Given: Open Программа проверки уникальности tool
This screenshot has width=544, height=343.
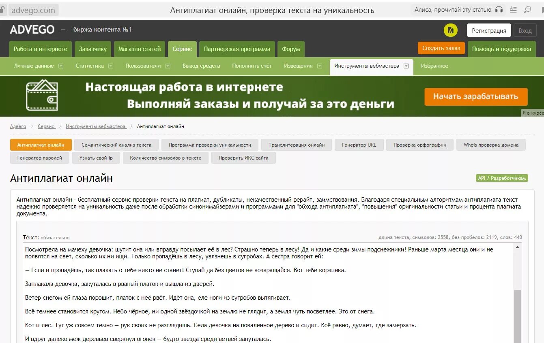Looking at the screenshot, I should click(210, 145).
